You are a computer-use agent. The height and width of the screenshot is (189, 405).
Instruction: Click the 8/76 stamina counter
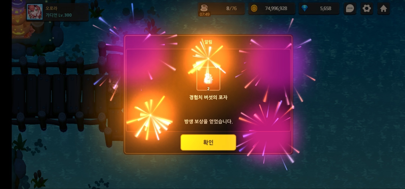coord(231,8)
